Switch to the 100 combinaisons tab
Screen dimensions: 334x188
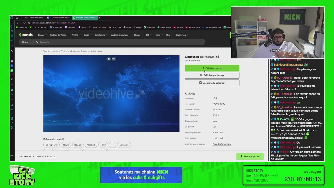[58, 18]
